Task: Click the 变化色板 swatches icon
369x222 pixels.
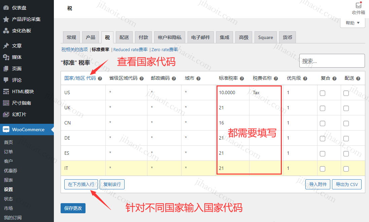Action: click(x=6, y=31)
